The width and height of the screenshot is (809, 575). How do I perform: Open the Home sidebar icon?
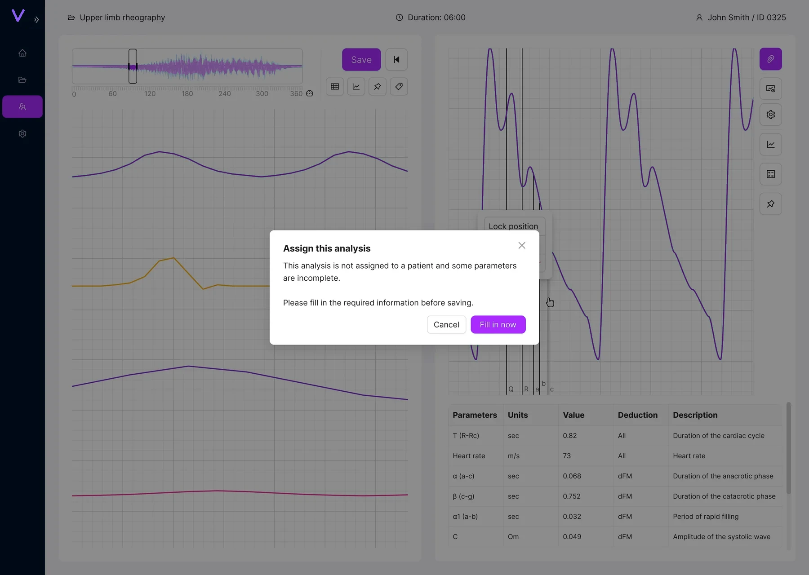pos(22,53)
